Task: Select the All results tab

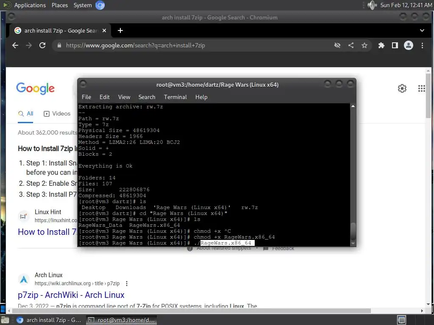Action: [x=25, y=113]
